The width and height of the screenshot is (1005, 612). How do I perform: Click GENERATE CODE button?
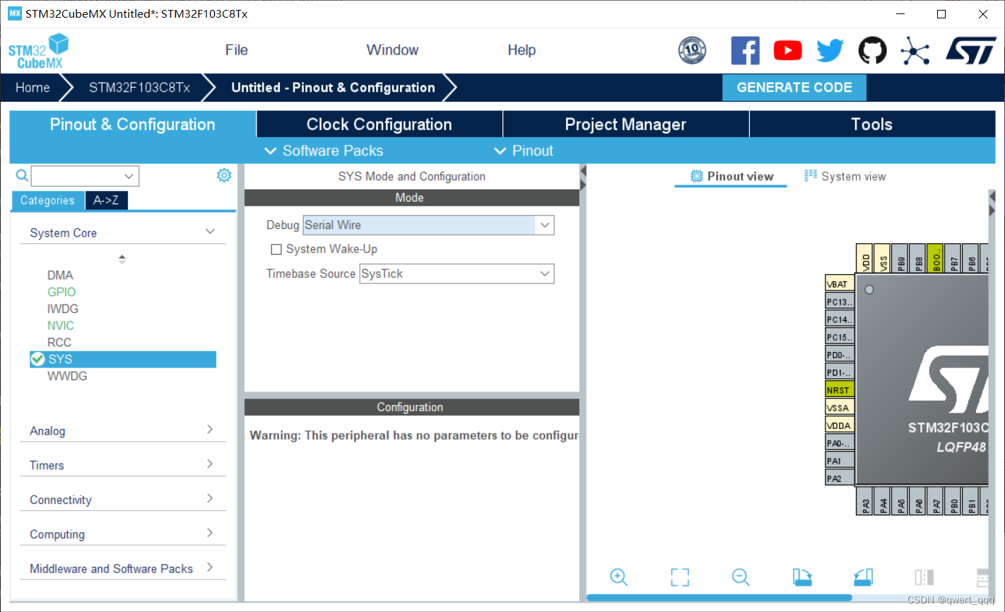pyautogui.click(x=794, y=88)
